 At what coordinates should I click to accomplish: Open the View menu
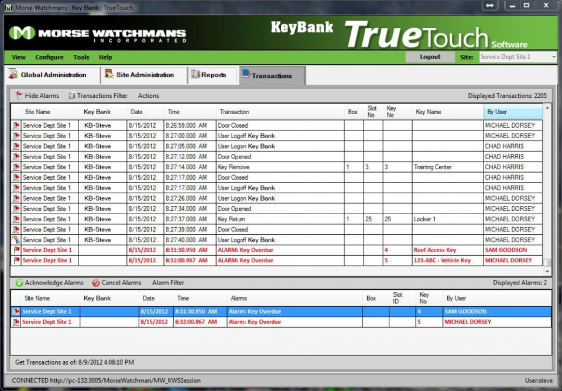[18, 57]
